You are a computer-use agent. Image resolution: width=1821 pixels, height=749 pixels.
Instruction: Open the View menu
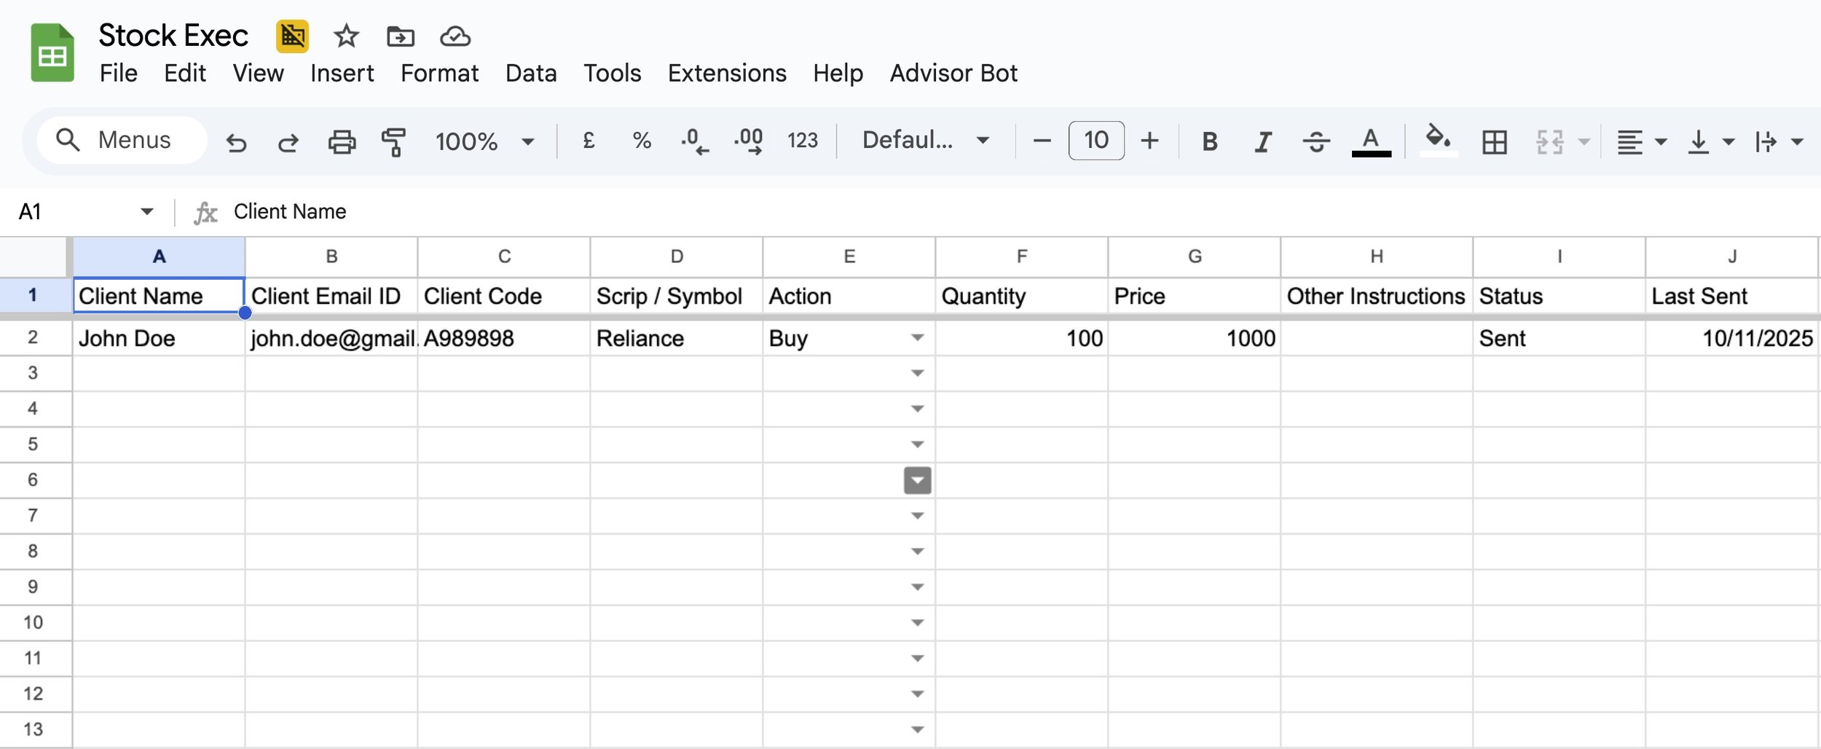coord(258,73)
